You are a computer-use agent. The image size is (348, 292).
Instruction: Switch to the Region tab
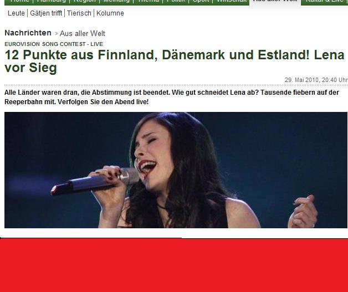tap(84, 1)
